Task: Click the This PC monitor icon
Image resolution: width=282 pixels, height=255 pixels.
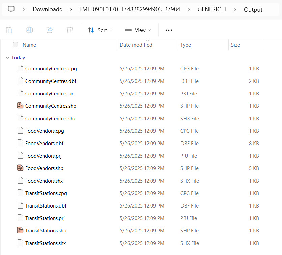Action: 11,9
